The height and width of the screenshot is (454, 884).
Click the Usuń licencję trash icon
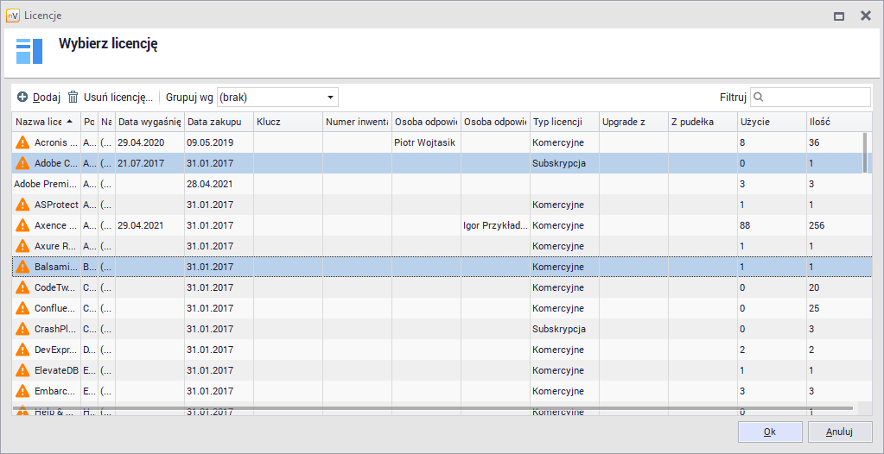point(73,98)
